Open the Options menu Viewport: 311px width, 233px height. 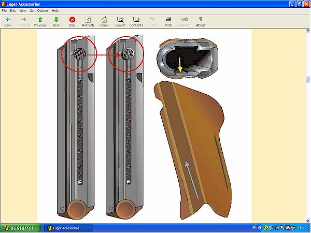[x=43, y=11]
